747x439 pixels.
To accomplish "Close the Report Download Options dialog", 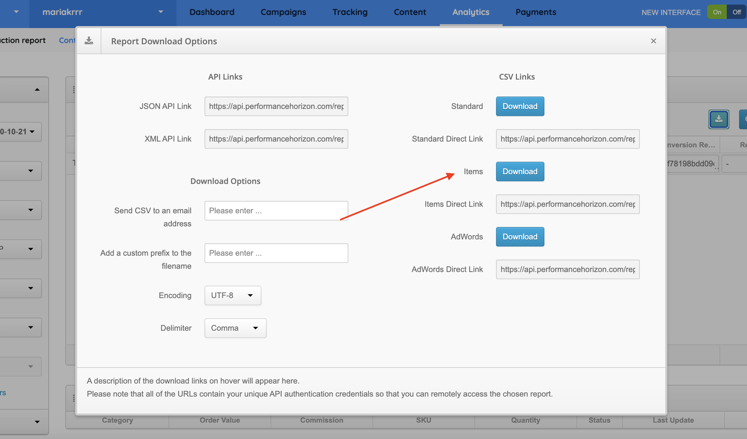I will [653, 41].
